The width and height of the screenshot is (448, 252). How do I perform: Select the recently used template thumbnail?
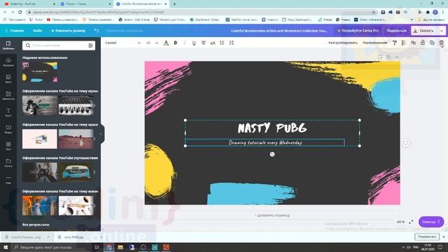[40, 72]
